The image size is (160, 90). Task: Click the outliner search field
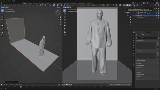[x=146, y=5]
